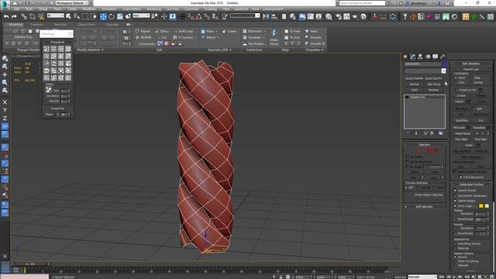The height and width of the screenshot is (279, 496).
Task: Click the Undo arrow in main toolbar
Action: (6, 16)
